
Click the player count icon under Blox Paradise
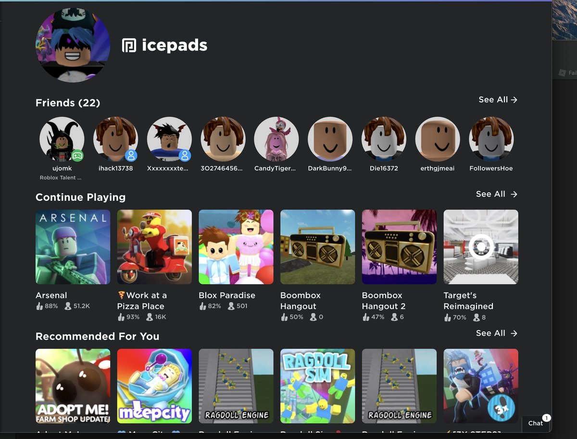pyautogui.click(x=231, y=306)
